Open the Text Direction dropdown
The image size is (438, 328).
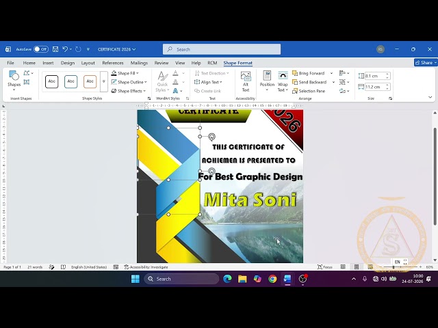211,73
